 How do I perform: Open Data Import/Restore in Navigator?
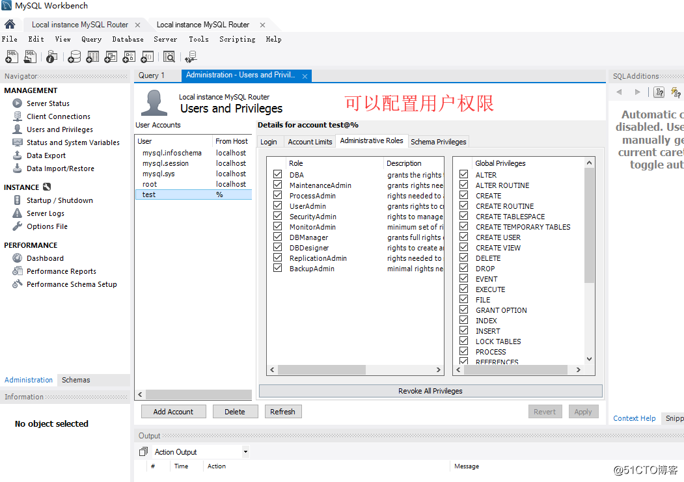[x=60, y=168]
